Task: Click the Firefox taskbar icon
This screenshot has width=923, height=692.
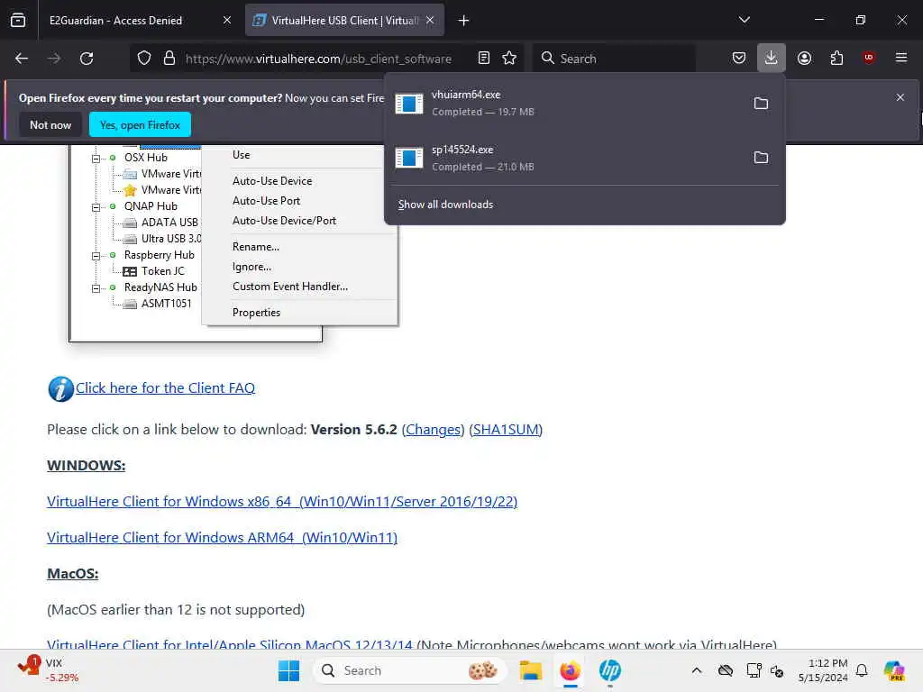Action: click(570, 670)
